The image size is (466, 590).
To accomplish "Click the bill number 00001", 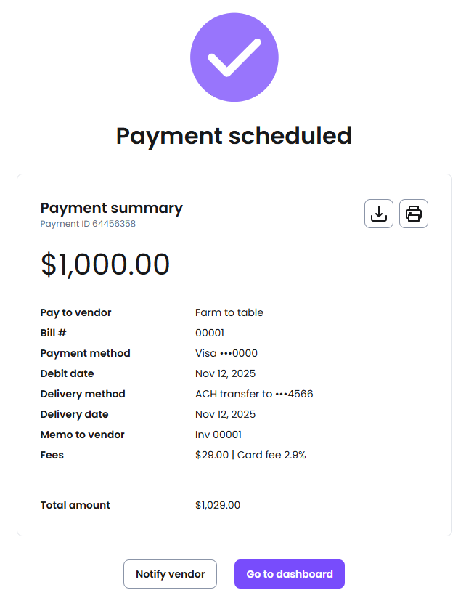I will pos(210,333).
